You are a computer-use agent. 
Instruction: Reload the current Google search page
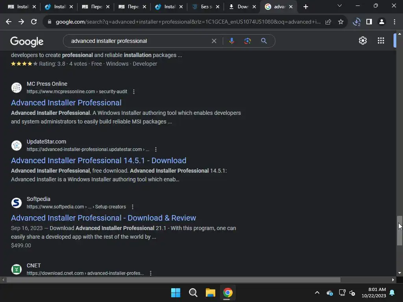tap(34, 22)
